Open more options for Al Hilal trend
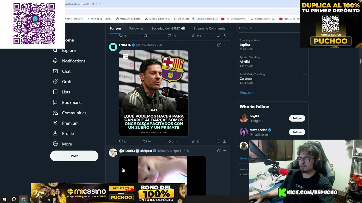Image resolution: width=362 pixels, height=203 pixels. pos(303,58)
